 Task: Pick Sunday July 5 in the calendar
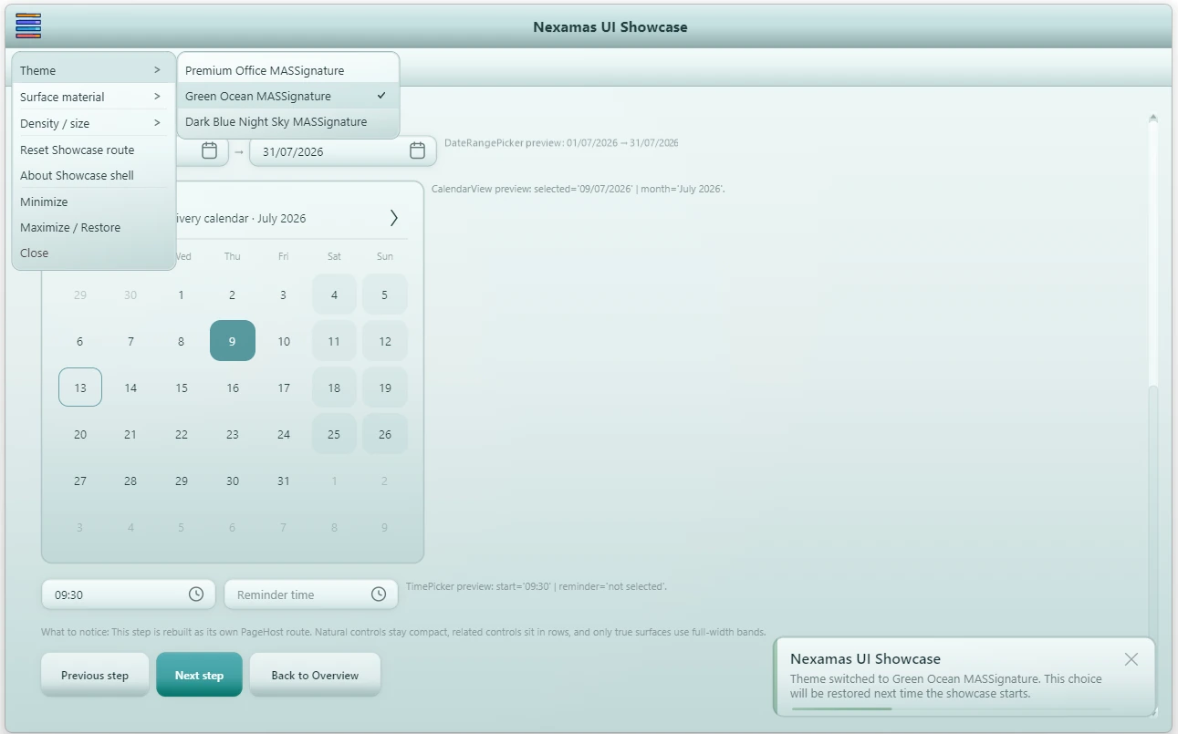[x=385, y=295]
